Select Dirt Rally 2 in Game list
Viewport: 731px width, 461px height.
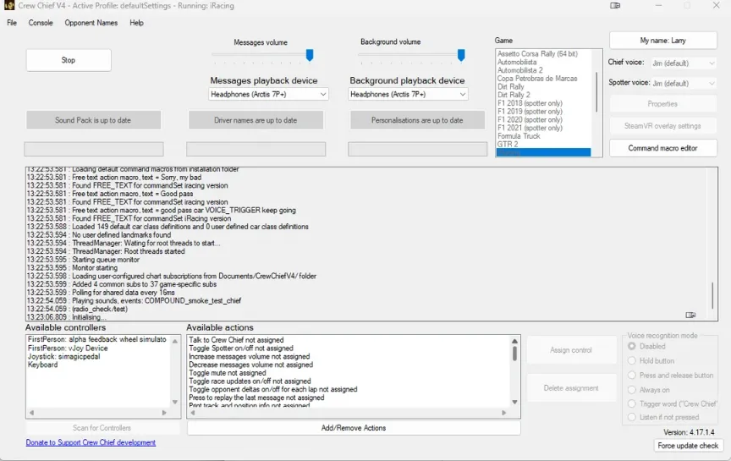coord(514,95)
